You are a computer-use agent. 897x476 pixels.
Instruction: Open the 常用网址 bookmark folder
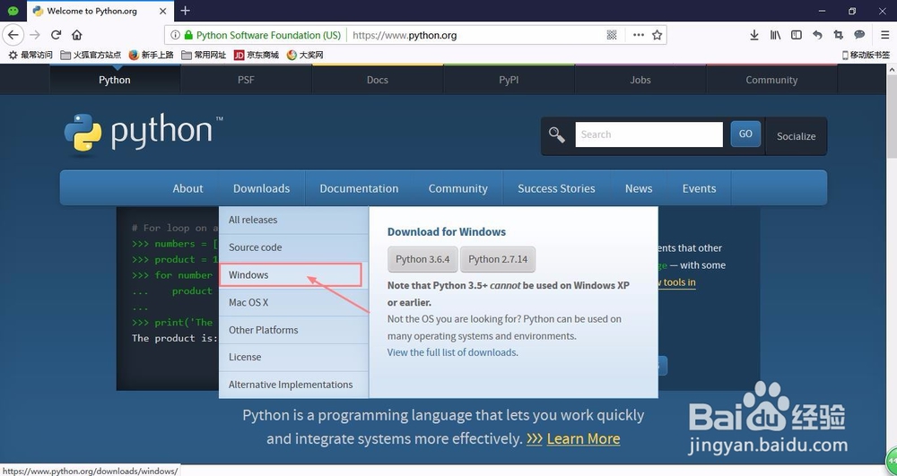204,55
